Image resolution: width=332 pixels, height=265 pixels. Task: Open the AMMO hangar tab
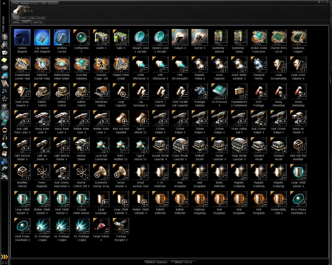(16, 23)
